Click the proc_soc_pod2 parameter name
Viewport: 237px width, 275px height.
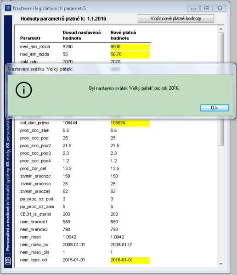click(x=35, y=146)
